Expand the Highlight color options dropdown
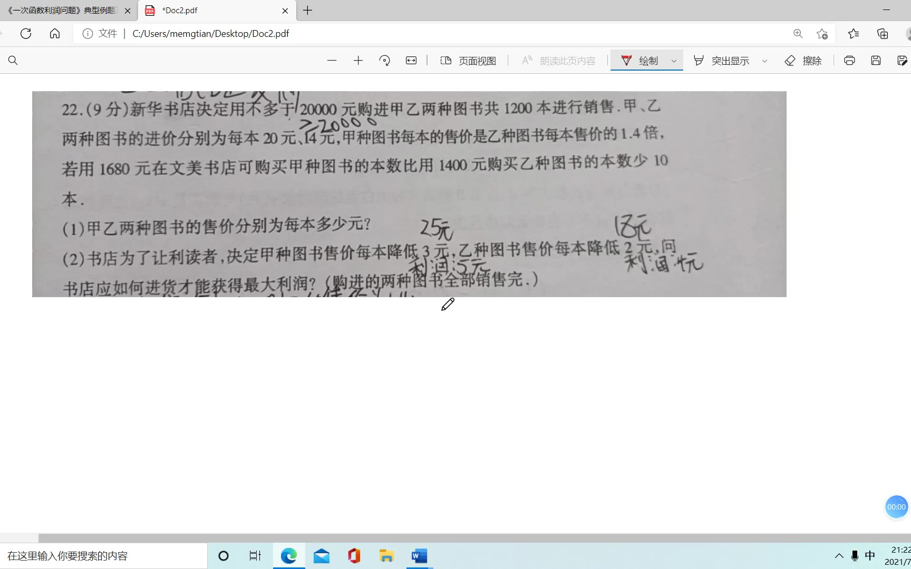 click(764, 61)
